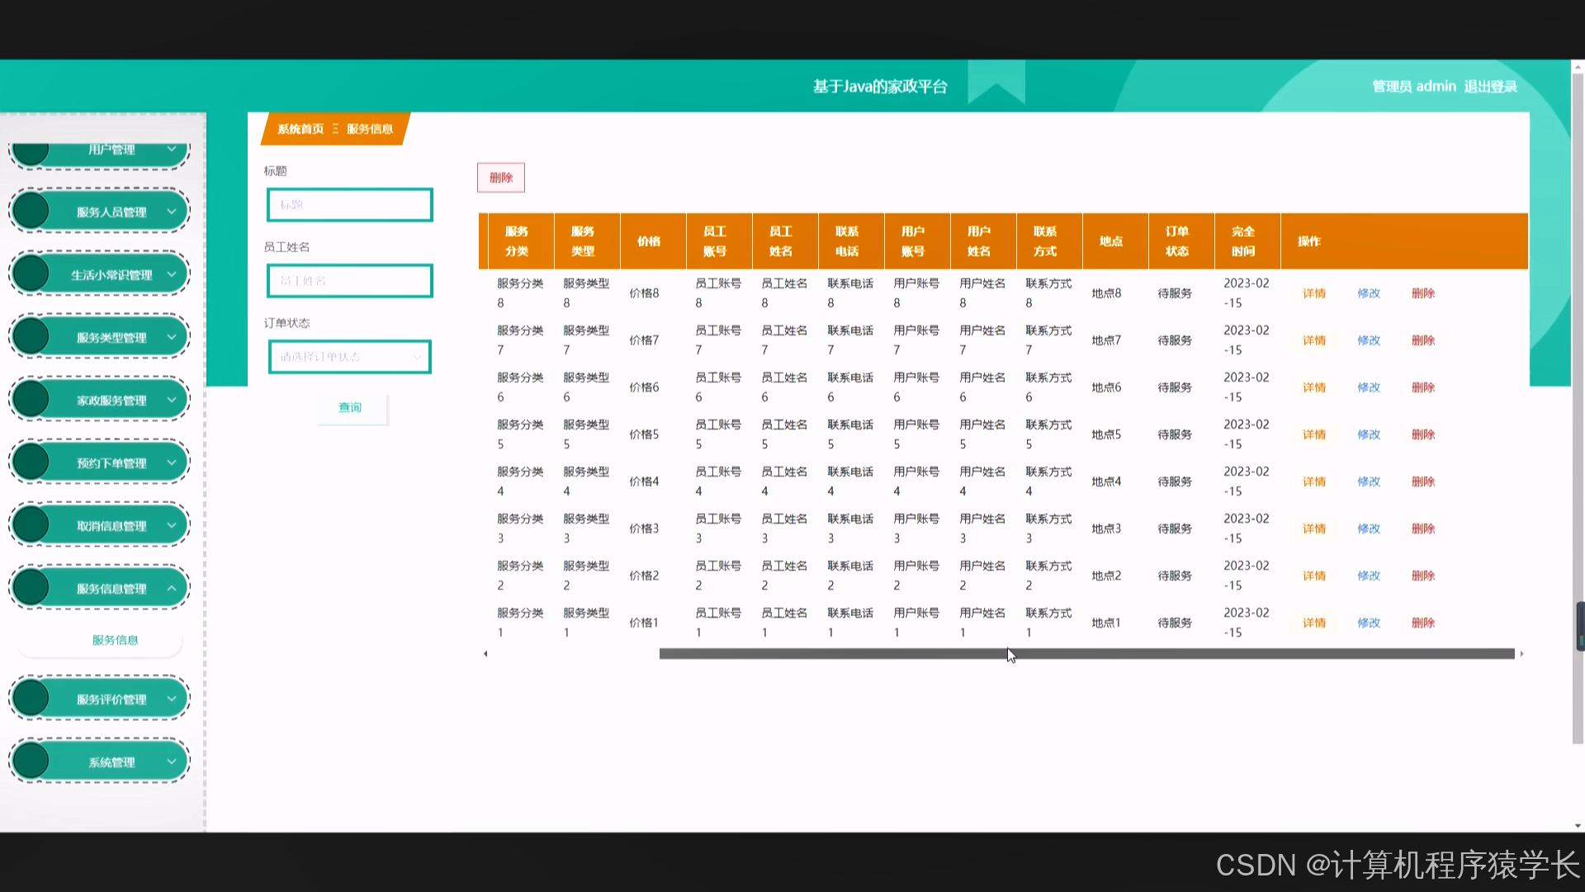Open the 服务信息 submenu item

pyautogui.click(x=115, y=640)
